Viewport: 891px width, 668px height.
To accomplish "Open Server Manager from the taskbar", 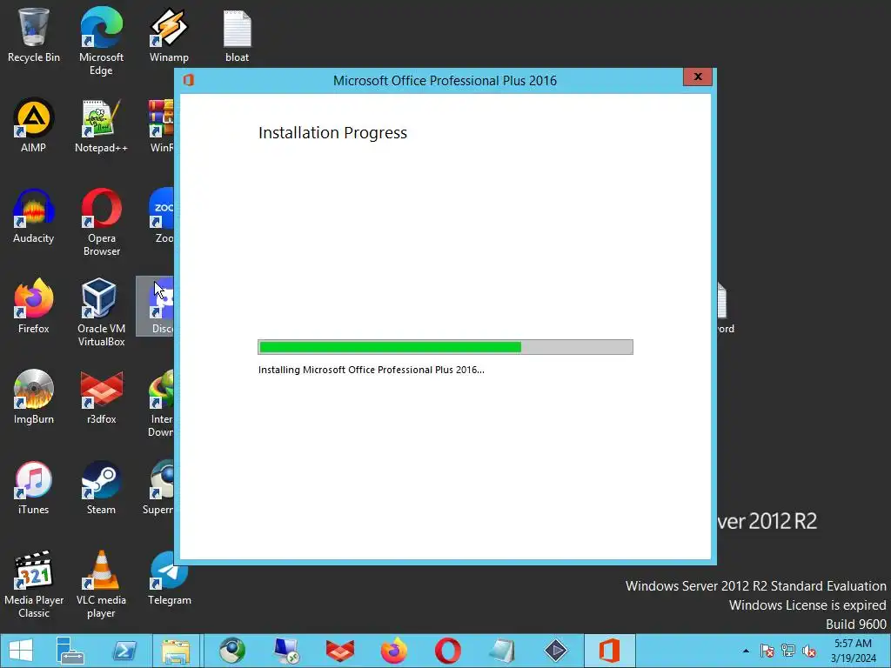I will point(70,651).
